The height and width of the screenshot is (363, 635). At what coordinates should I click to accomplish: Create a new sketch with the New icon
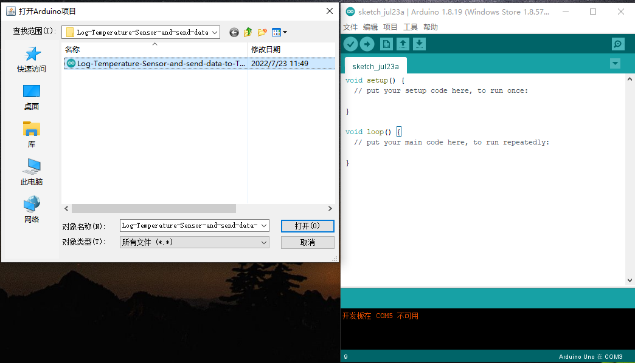pos(386,44)
